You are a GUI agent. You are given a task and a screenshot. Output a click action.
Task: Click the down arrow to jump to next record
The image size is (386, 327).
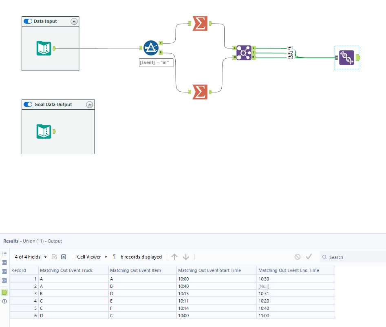tap(186, 256)
